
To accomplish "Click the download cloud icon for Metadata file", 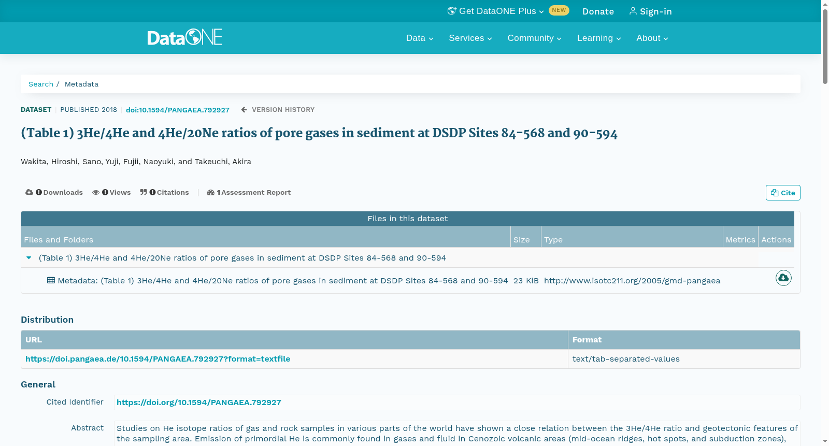I will click(783, 278).
